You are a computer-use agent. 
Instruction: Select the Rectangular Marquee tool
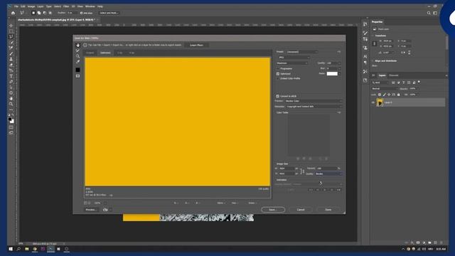11,31
